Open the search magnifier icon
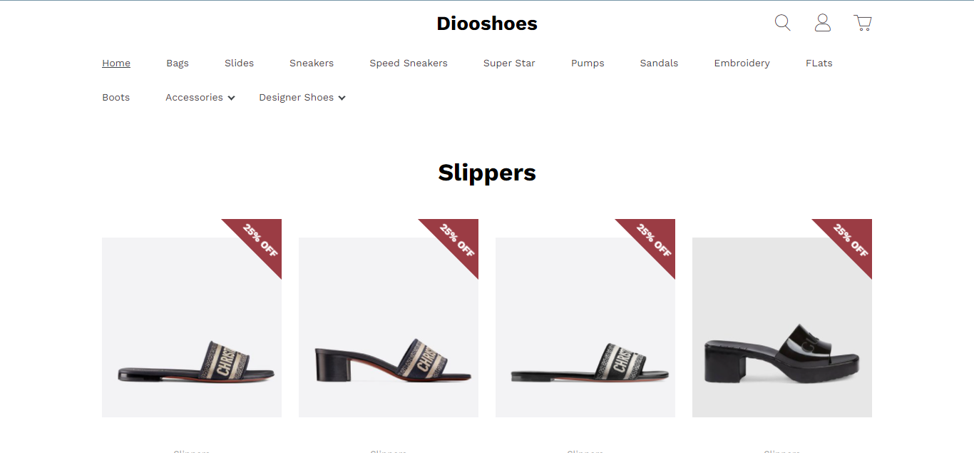This screenshot has height=453, width=974. click(783, 23)
